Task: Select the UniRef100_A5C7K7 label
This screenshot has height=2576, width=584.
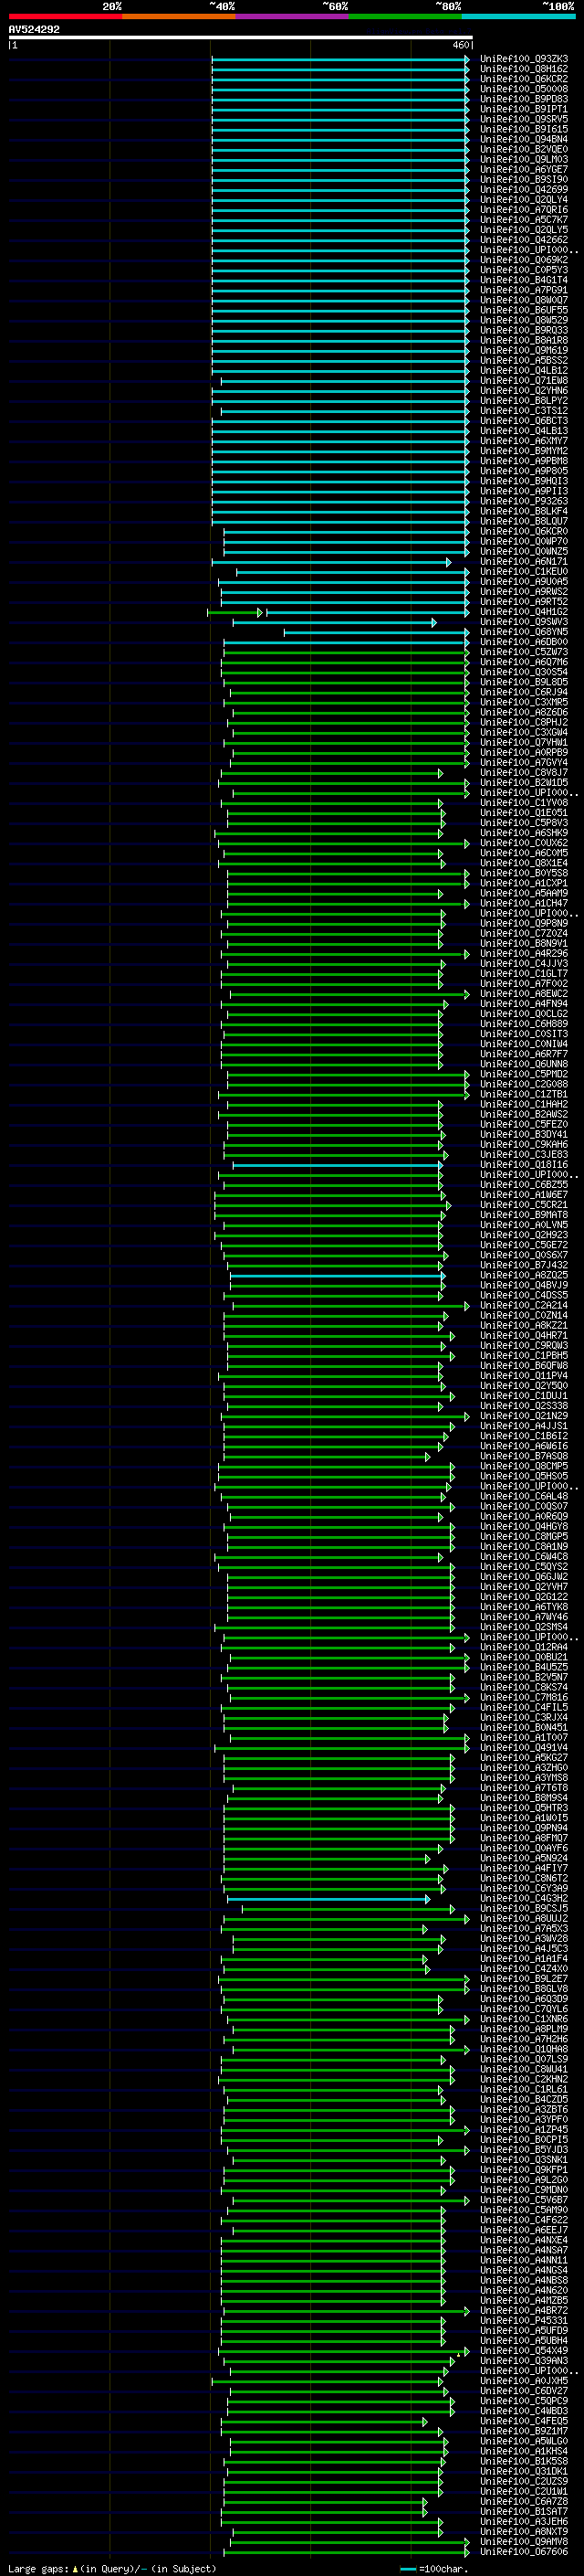Action: (x=524, y=220)
